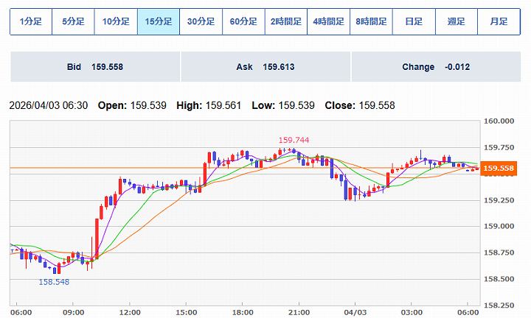Click the Bid 159.558 price panel
The height and width of the screenshot is (318, 531).
click(x=94, y=67)
